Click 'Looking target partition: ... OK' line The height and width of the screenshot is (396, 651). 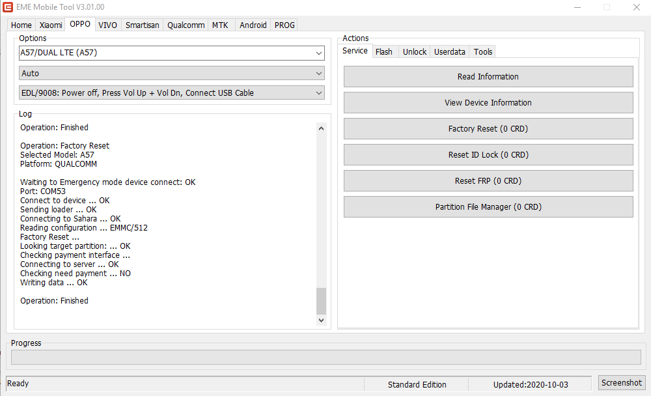point(75,246)
